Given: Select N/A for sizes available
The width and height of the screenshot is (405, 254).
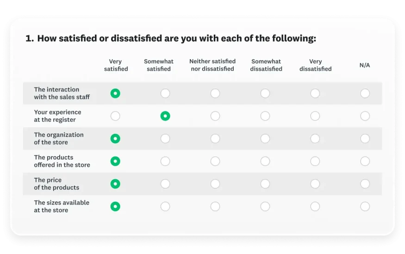Looking at the screenshot, I should tap(365, 207).
